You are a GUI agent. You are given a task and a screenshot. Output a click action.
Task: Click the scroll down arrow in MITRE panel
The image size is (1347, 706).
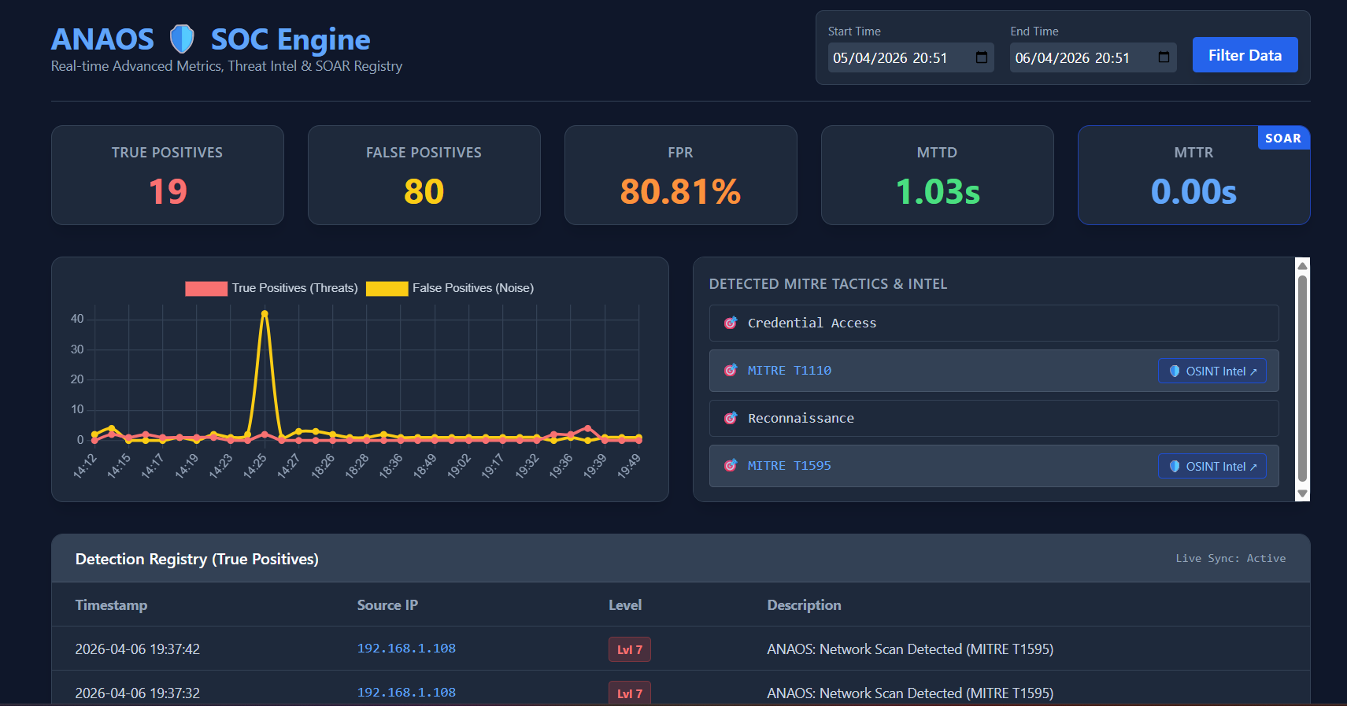coord(1303,493)
